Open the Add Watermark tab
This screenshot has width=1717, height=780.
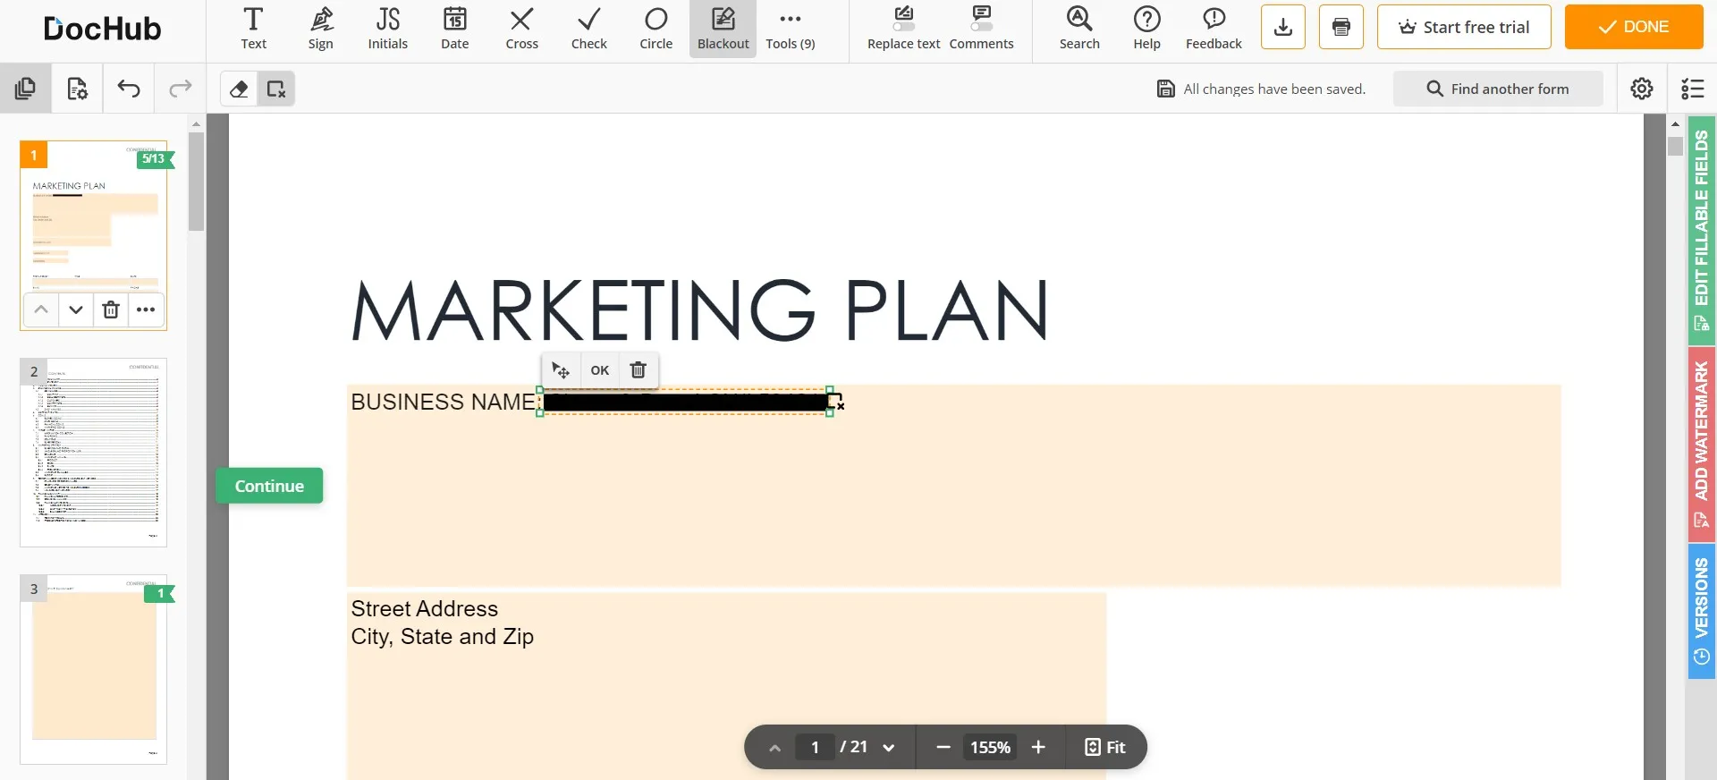(x=1701, y=444)
